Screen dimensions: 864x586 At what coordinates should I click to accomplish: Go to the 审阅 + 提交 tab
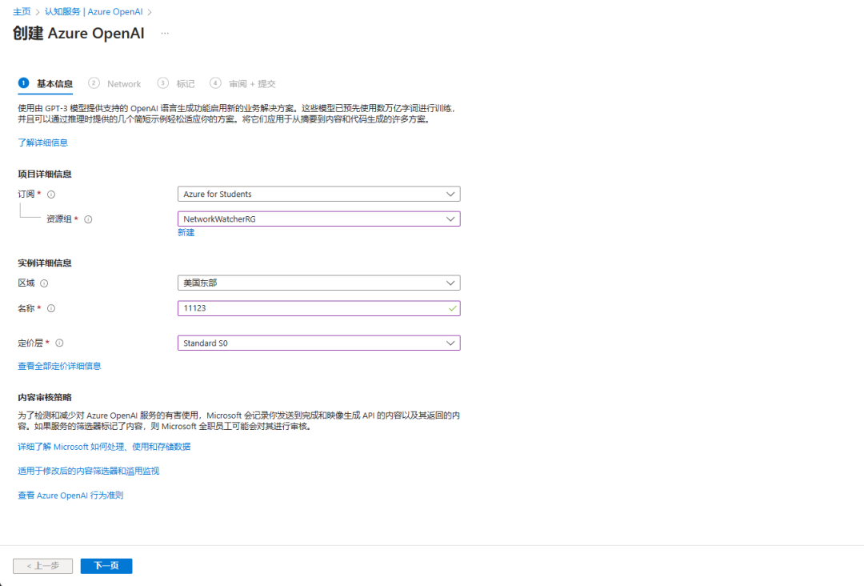coord(252,84)
